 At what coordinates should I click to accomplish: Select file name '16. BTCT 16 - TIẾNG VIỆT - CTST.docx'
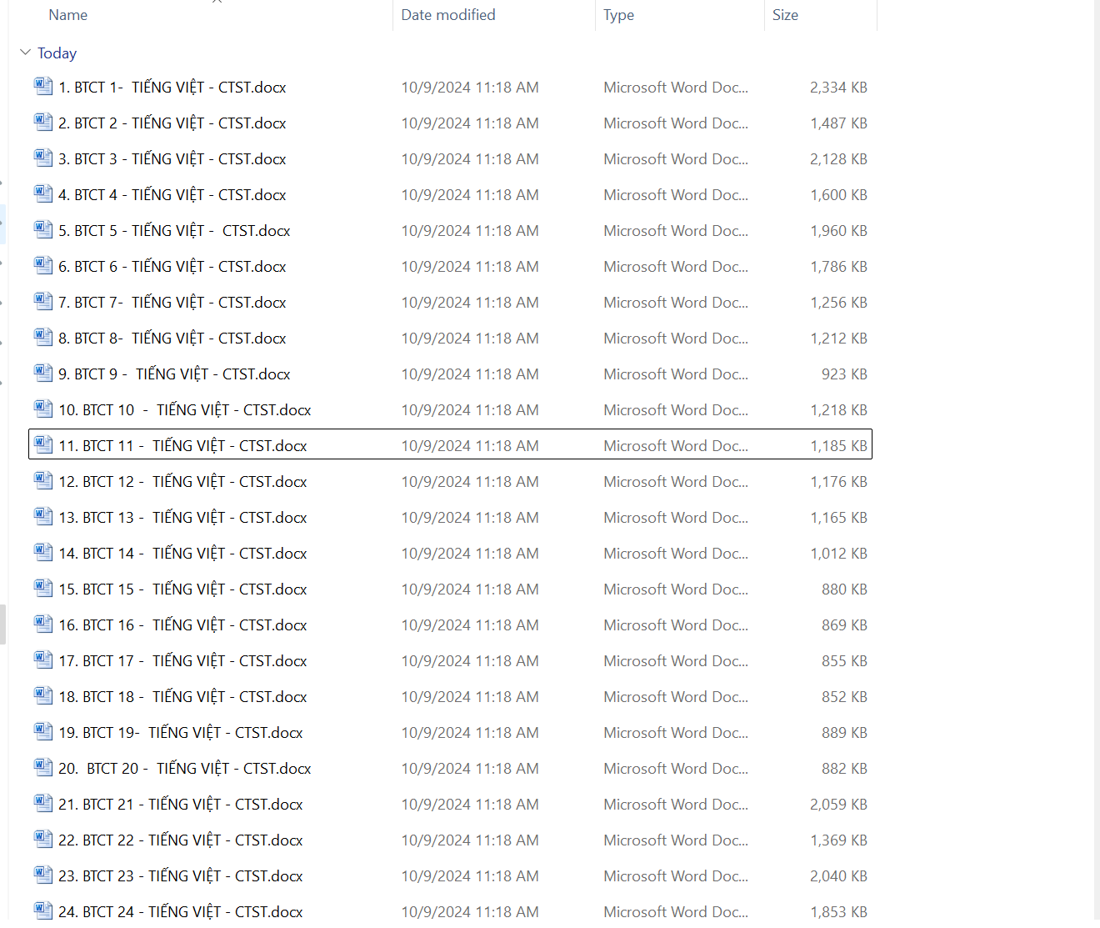[182, 625]
